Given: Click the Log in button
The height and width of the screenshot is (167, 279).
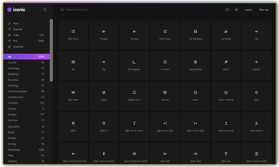Looking at the screenshot, I should coord(248,9).
